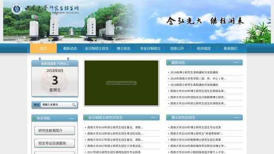The image size is (274, 154).
Task: Click the 最新动态 panel title
Action: click(x=178, y=62)
